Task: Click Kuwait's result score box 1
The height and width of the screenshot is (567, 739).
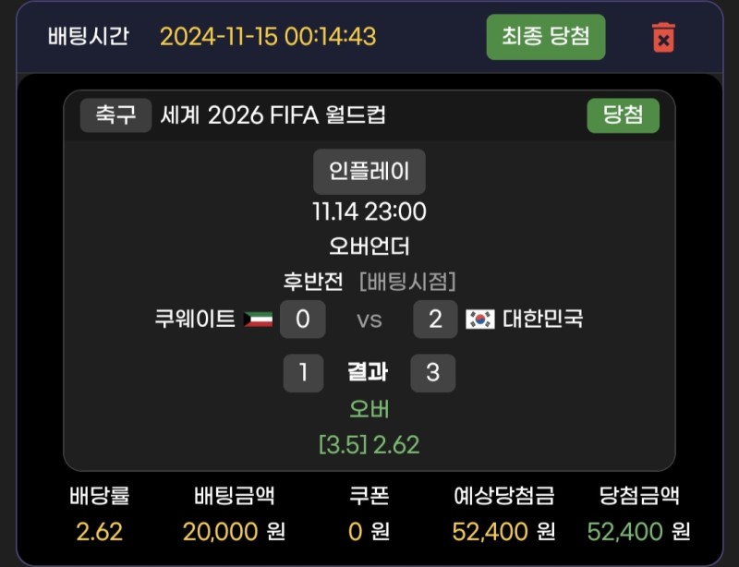Action: click(303, 372)
